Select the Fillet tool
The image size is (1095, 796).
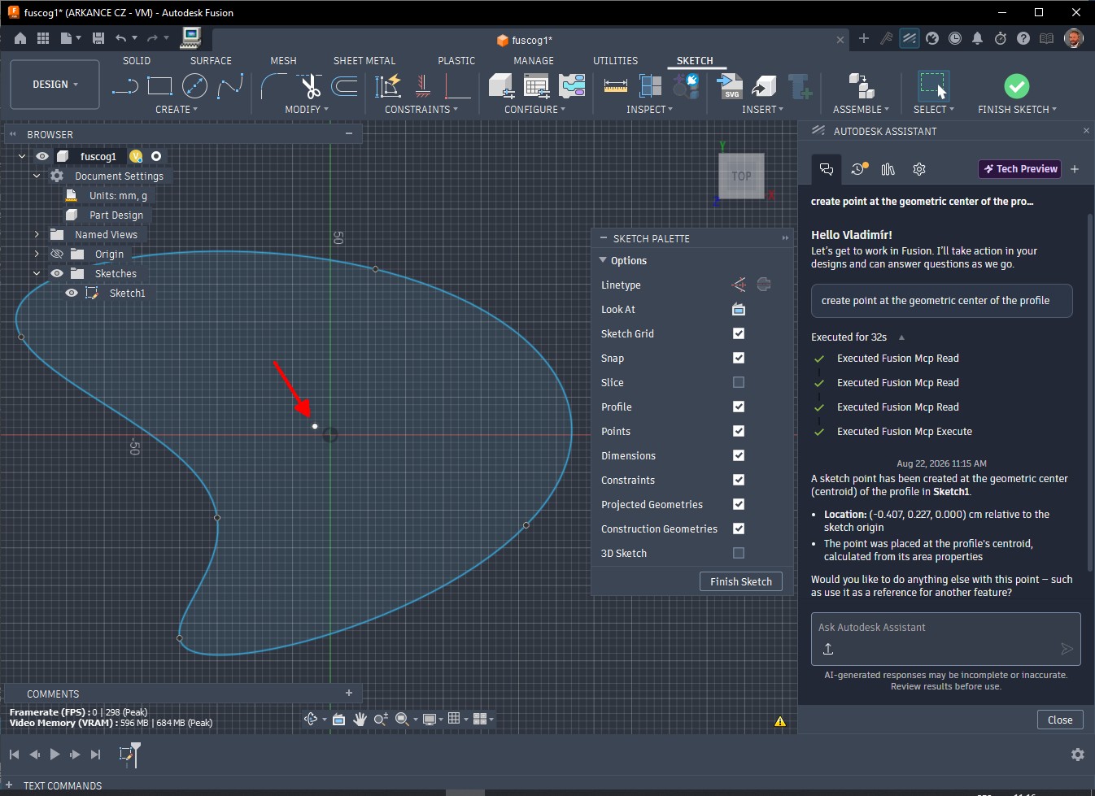coord(273,86)
